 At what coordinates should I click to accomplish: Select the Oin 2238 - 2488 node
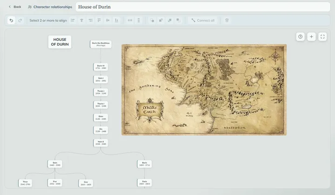[x=100, y=130]
